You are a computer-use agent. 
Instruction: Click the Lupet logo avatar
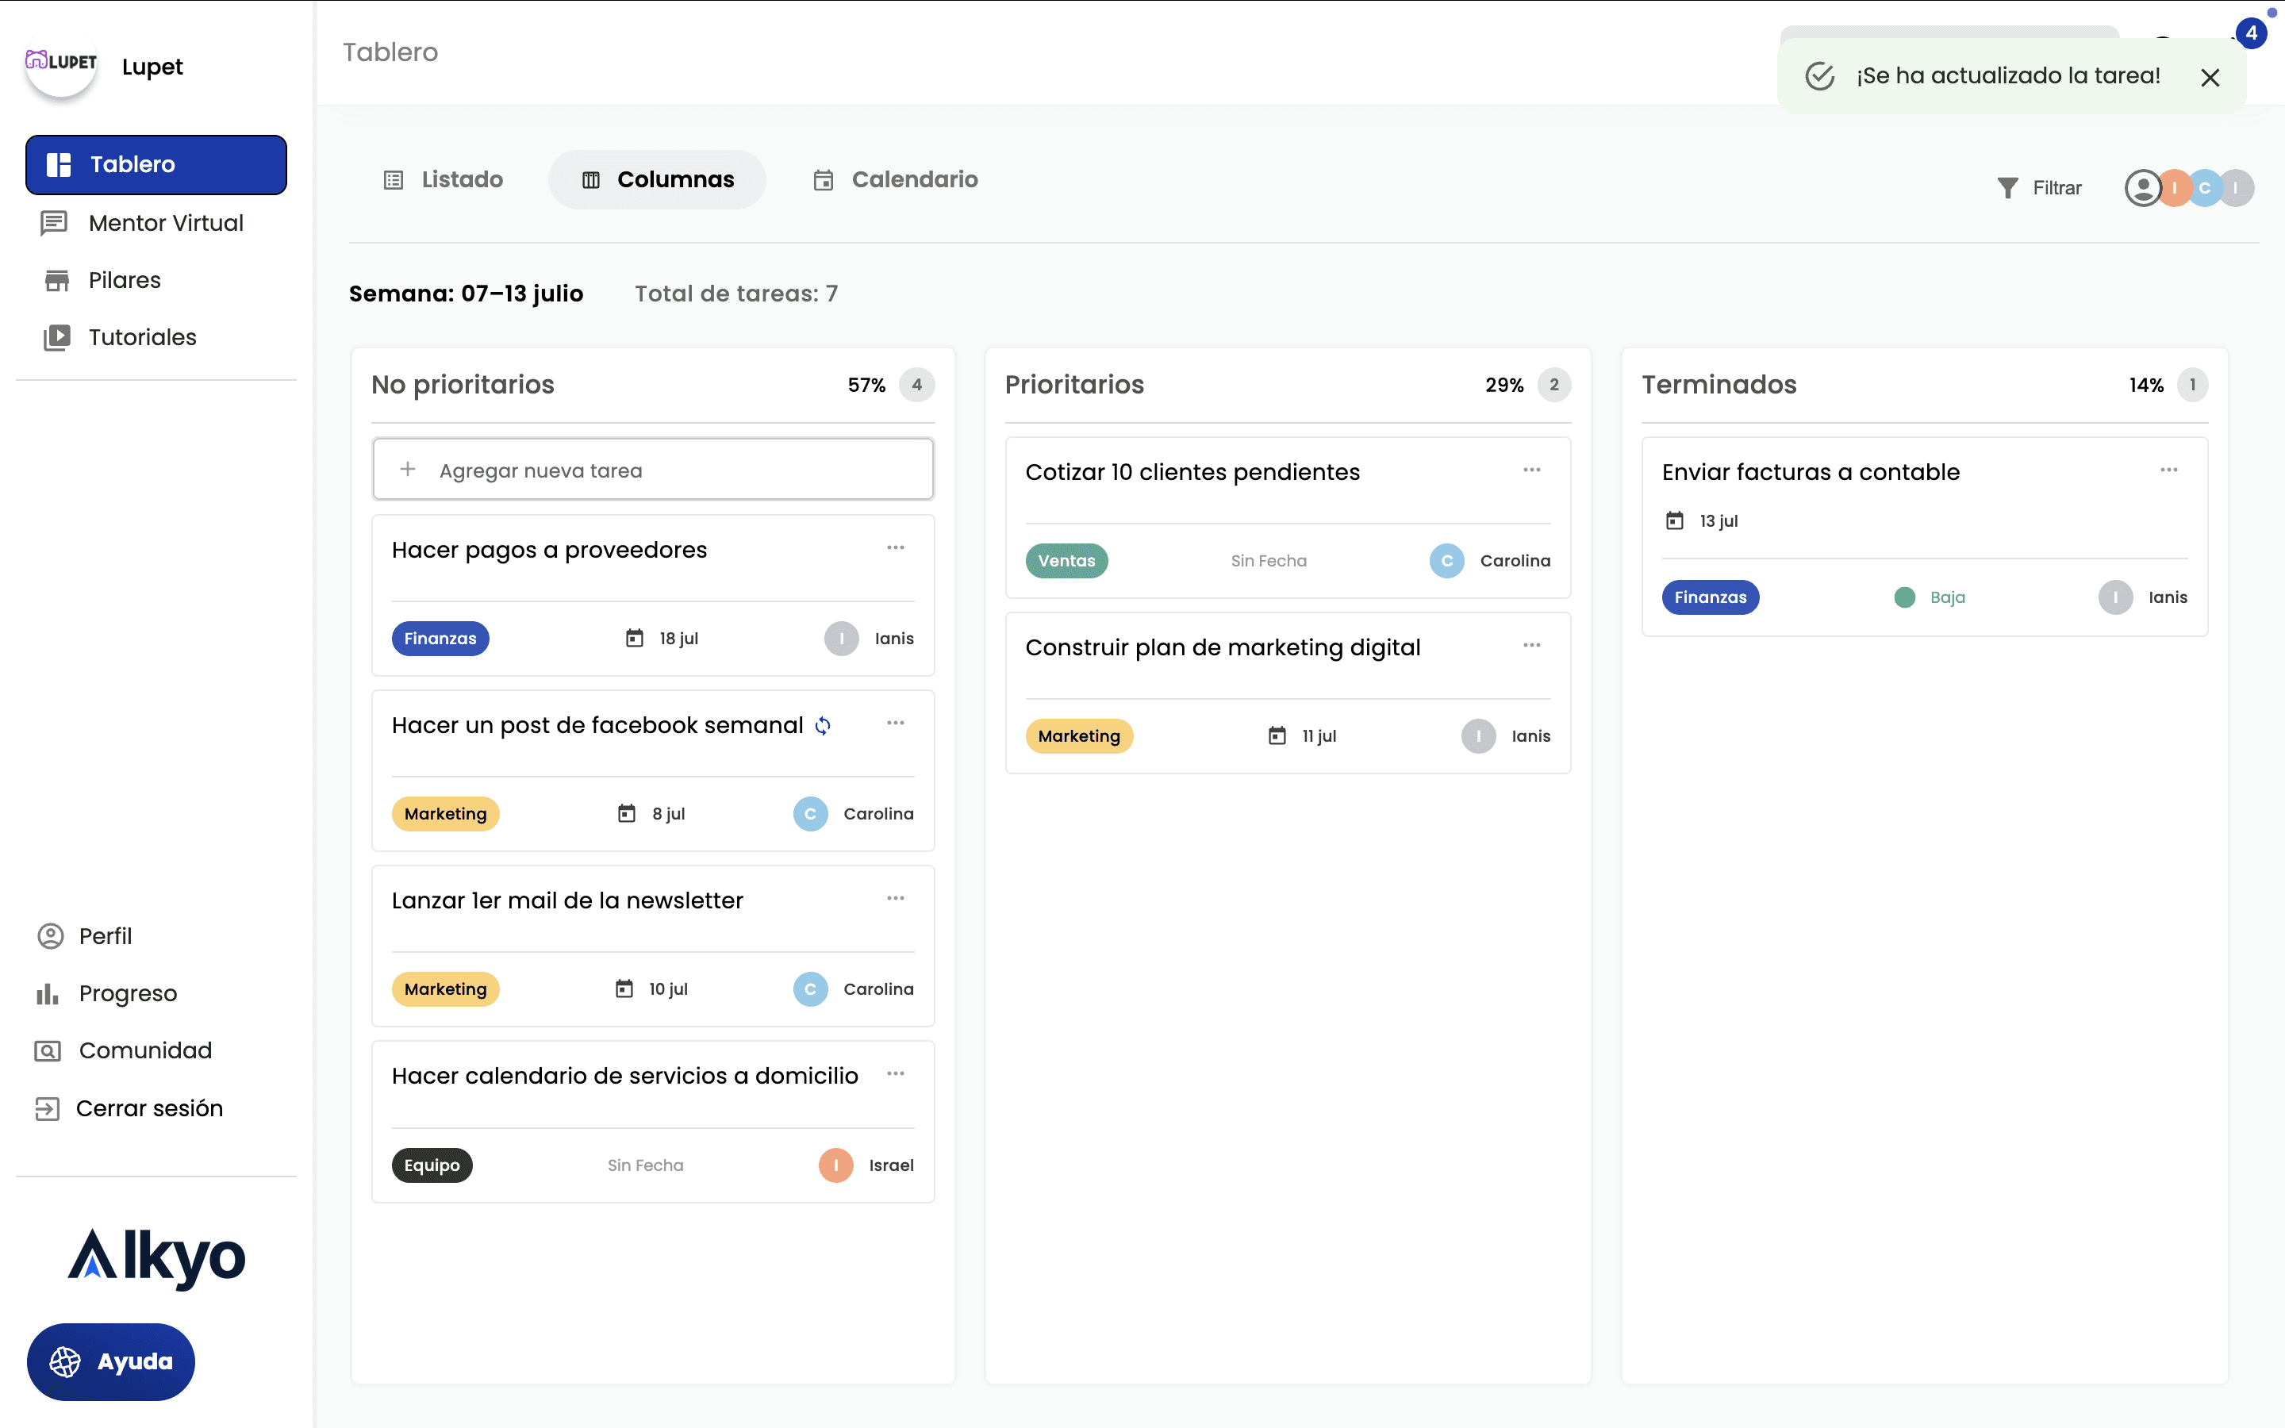[61, 64]
